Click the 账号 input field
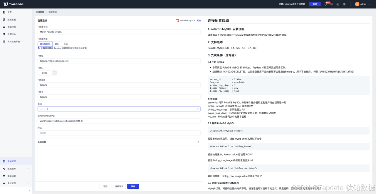 (x=119, y=97)
